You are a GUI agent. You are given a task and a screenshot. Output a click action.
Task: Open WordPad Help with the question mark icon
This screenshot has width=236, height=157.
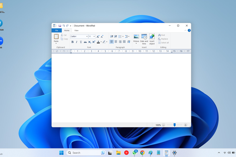click(189, 30)
